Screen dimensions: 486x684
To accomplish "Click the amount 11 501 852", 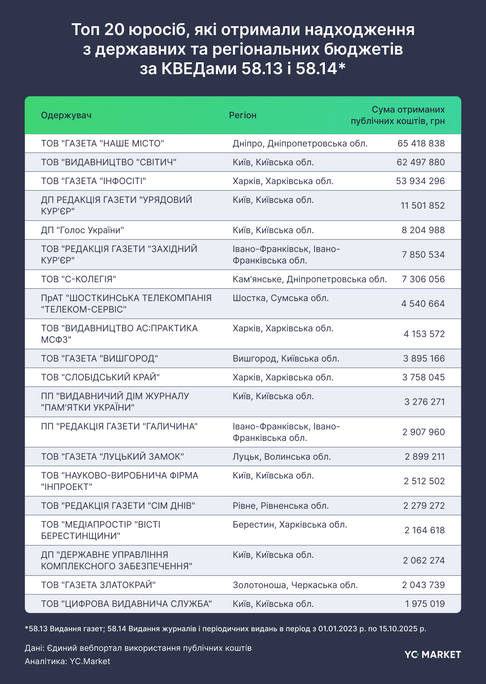I will click(423, 205).
